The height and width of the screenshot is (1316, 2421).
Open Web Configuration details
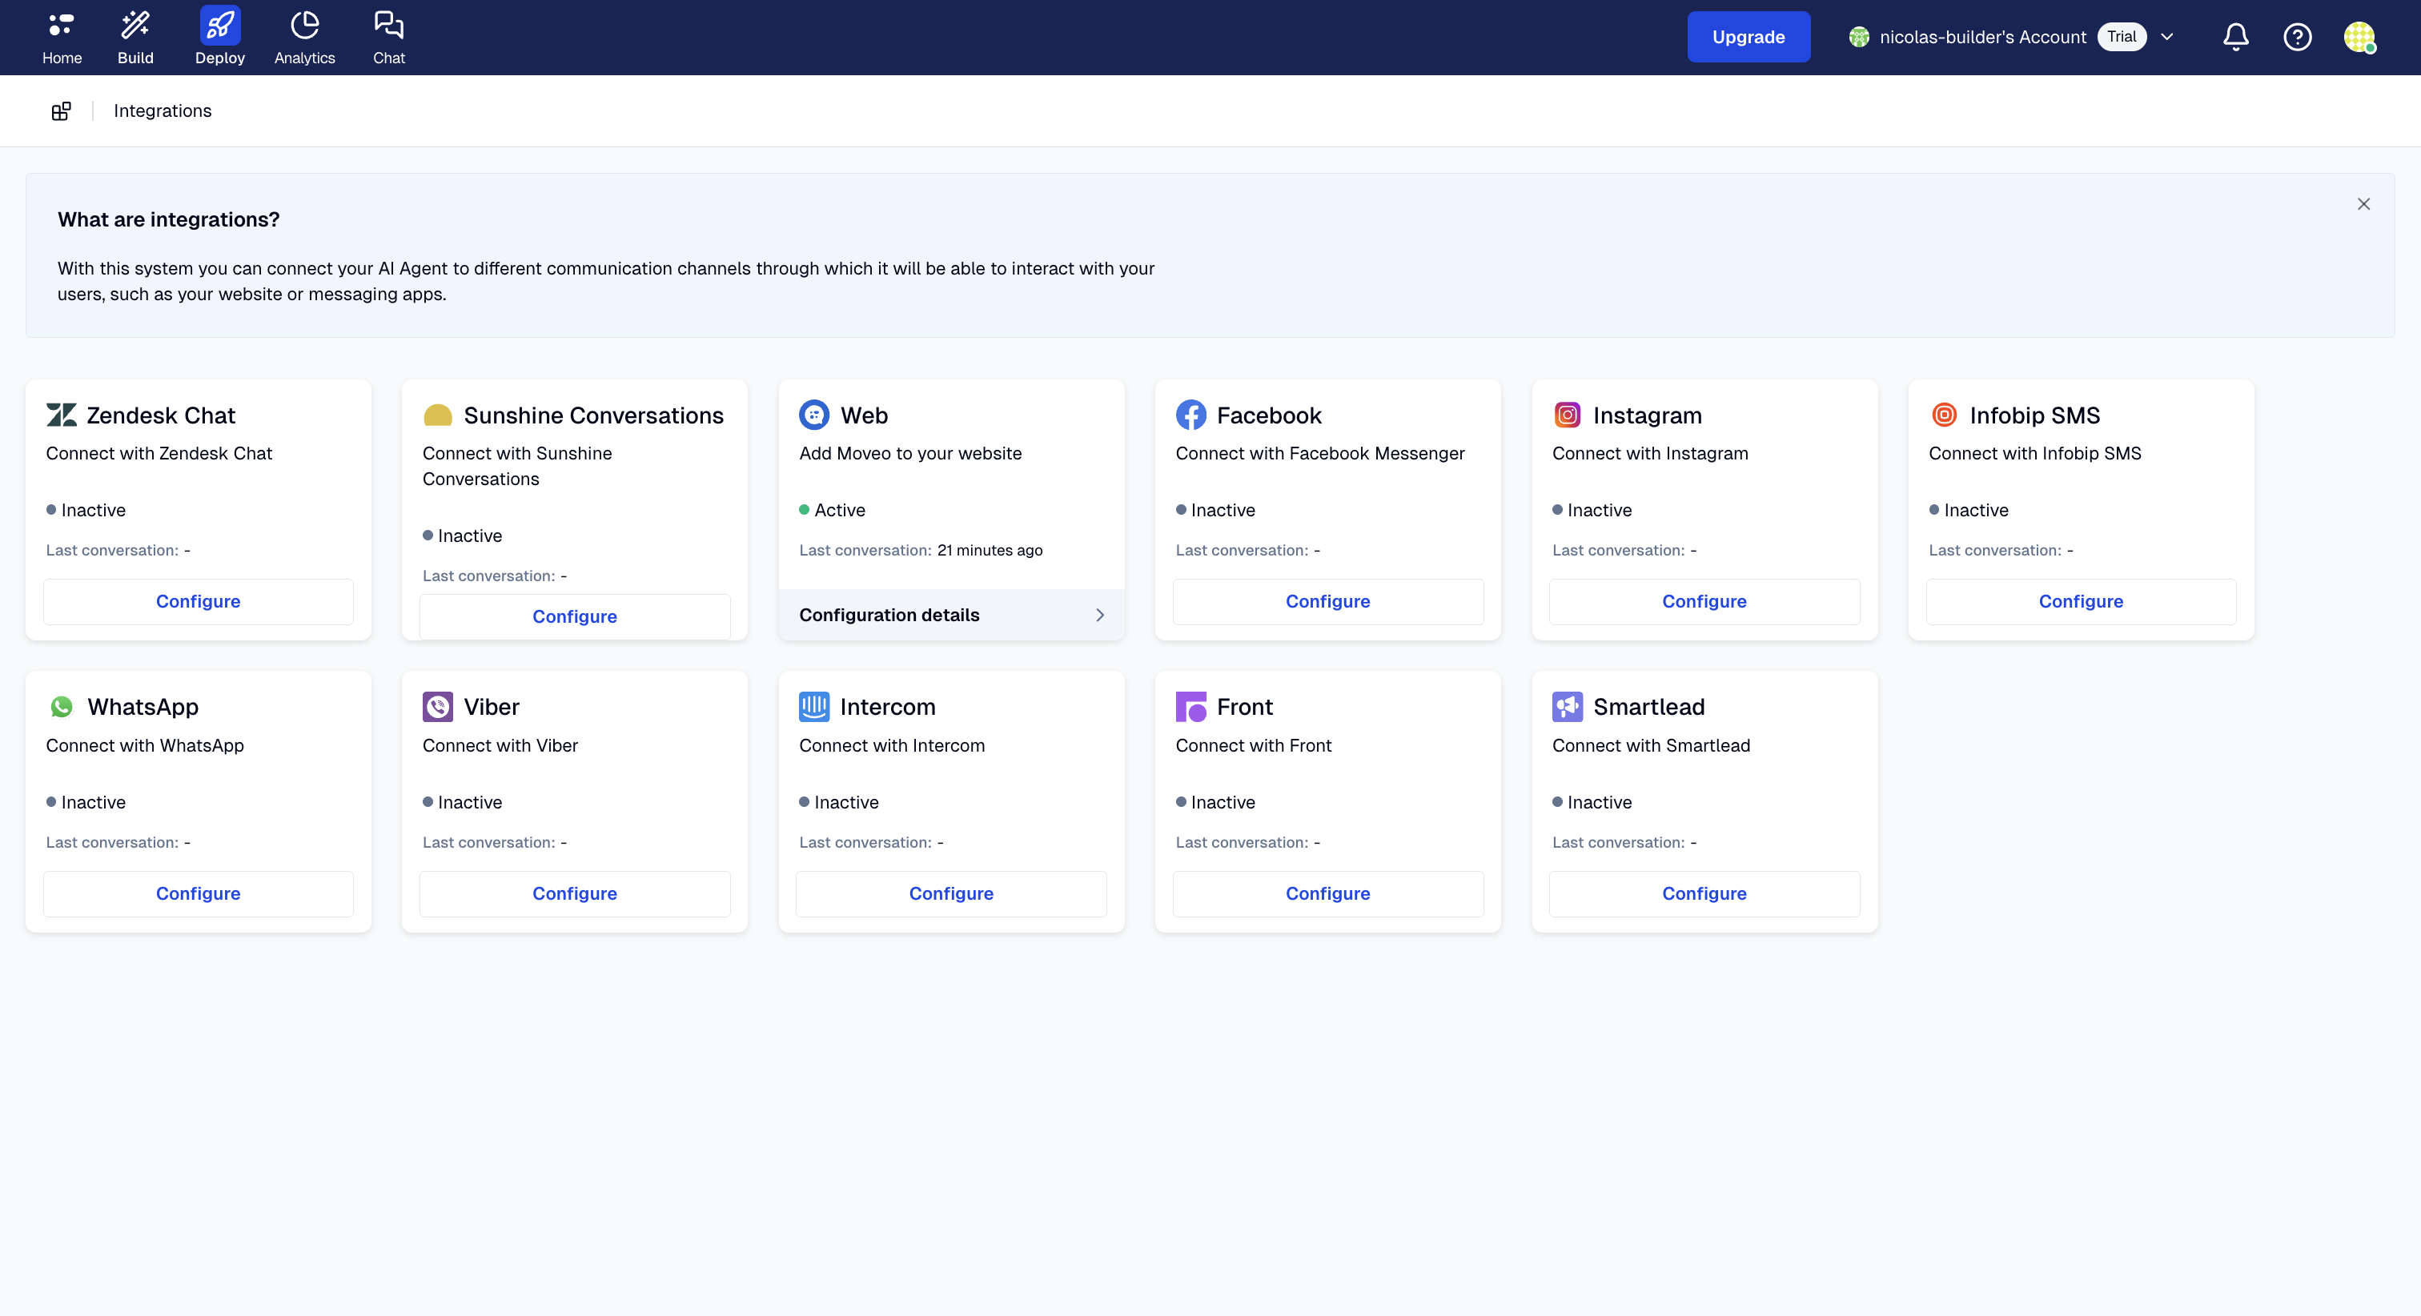pos(951,615)
